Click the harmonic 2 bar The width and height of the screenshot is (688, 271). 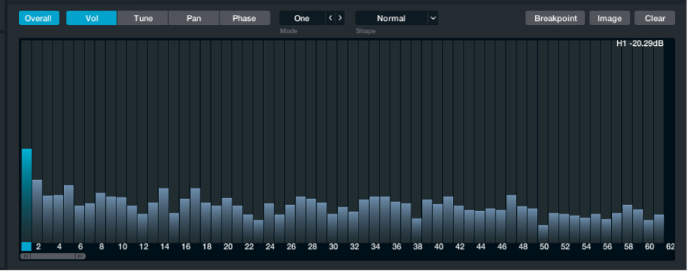click(x=37, y=210)
